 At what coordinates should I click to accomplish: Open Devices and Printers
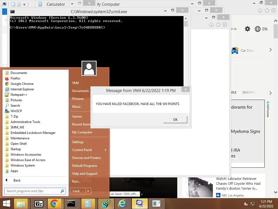[87, 158]
